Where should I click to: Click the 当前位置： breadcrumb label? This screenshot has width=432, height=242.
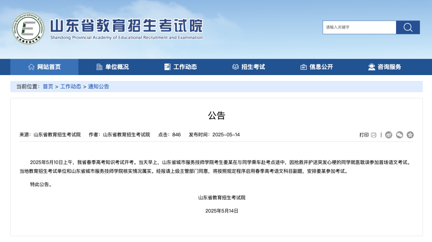tap(28, 87)
